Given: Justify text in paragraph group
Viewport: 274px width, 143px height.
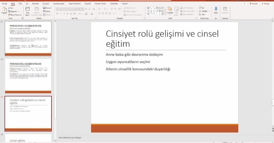Looking at the screenshot, I should coord(110,13).
